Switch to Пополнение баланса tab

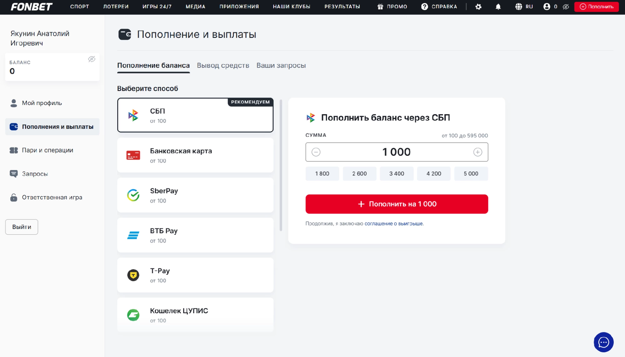coord(154,65)
